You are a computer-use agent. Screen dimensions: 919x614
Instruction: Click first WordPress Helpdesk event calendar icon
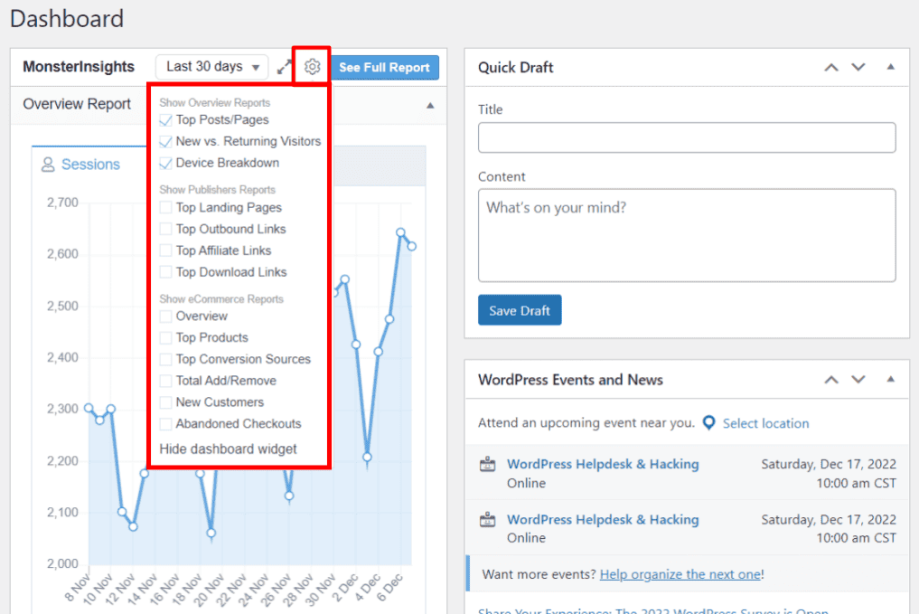pos(488,465)
